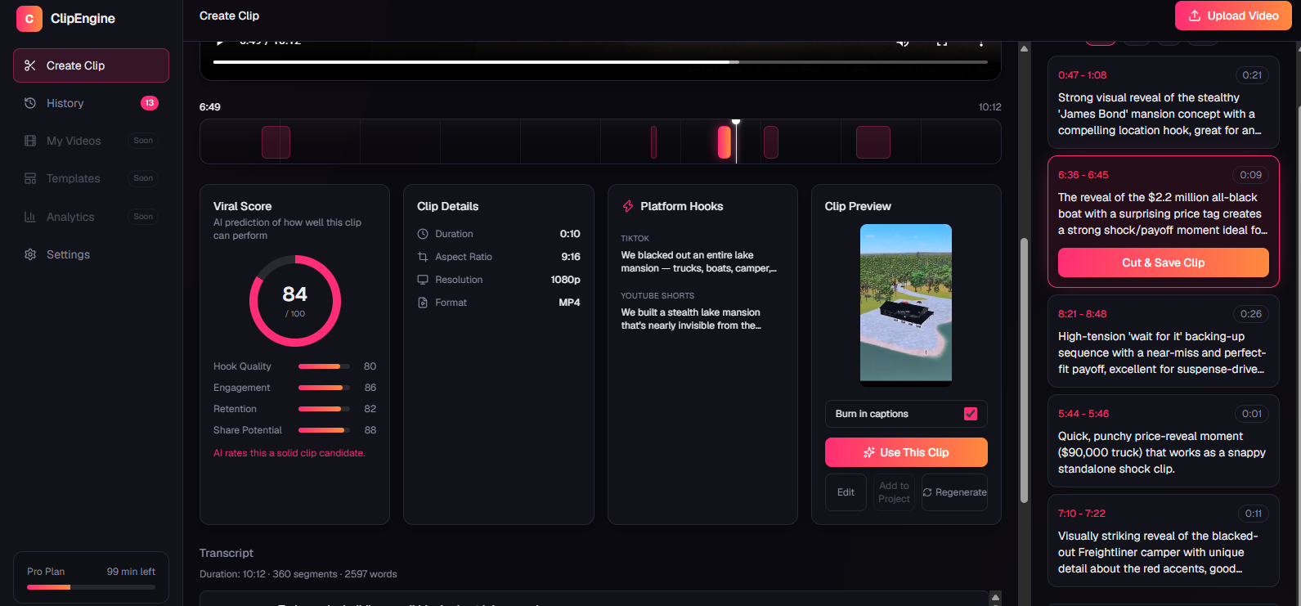1301x606 pixels.
Task: Click the Clip Preview video thumbnail
Action: [x=906, y=303]
